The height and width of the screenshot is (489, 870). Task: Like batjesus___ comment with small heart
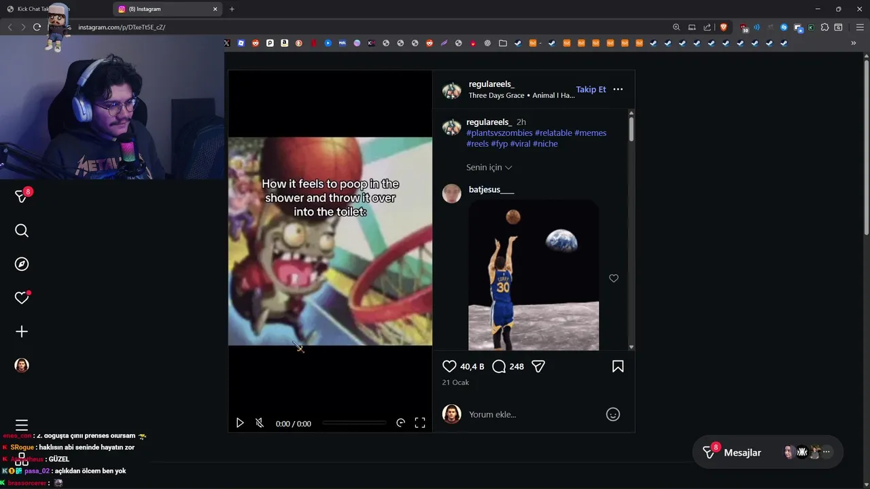(614, 278)
